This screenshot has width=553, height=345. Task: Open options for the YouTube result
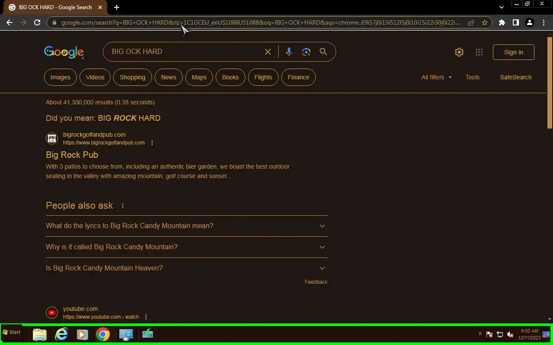tap(146, 317)
